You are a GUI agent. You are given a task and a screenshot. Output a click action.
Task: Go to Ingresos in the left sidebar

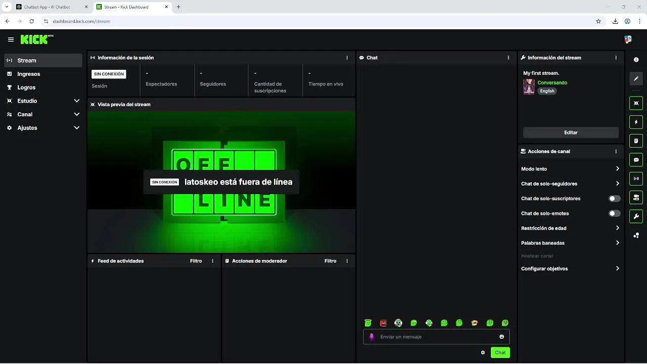(43, 74)
